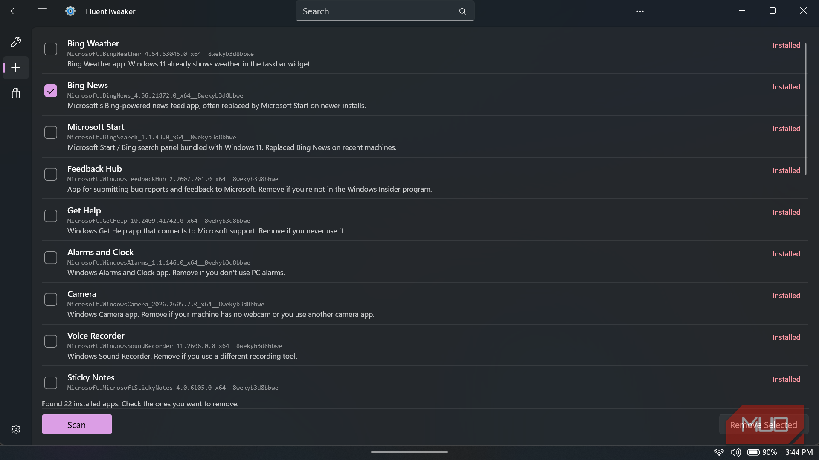Click the Microsoft.GetHelp package ID text
The height and width of the screenshot is (460, 819).
tap(159, 221)
